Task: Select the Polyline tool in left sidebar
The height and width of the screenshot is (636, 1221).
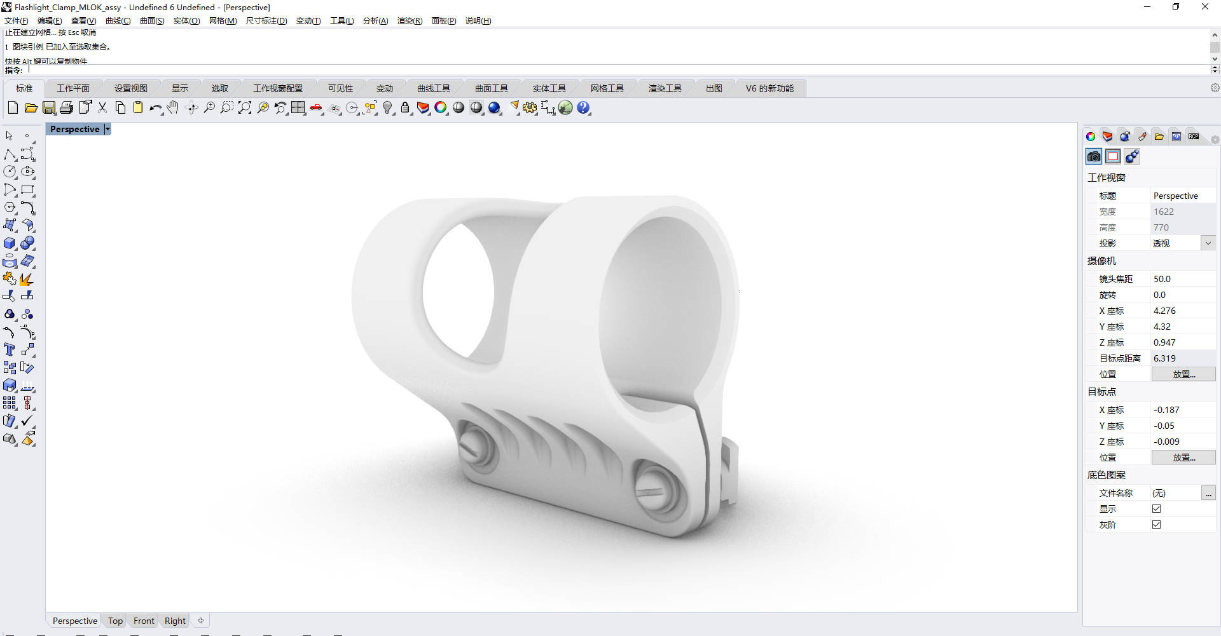Action: [x=10, y=154]
